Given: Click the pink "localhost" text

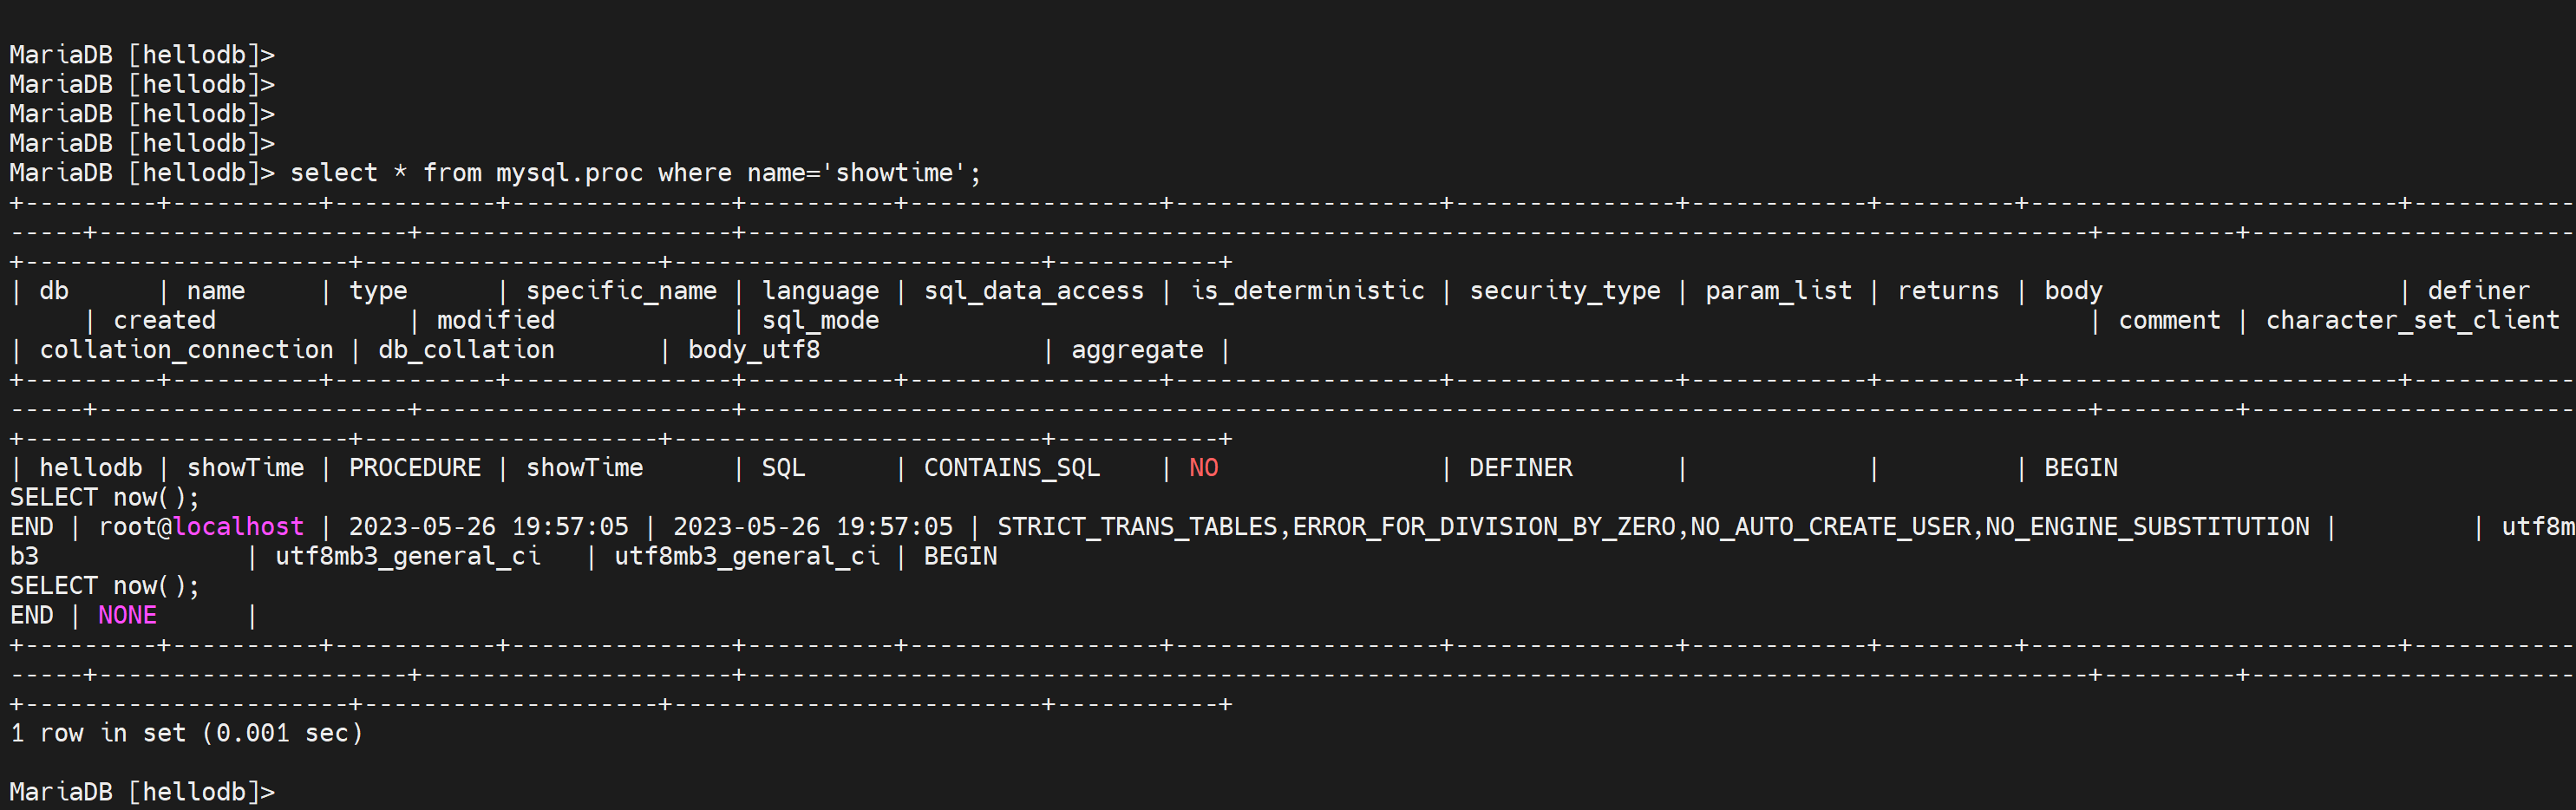Looking at the screenshot, I should [238, 527].
